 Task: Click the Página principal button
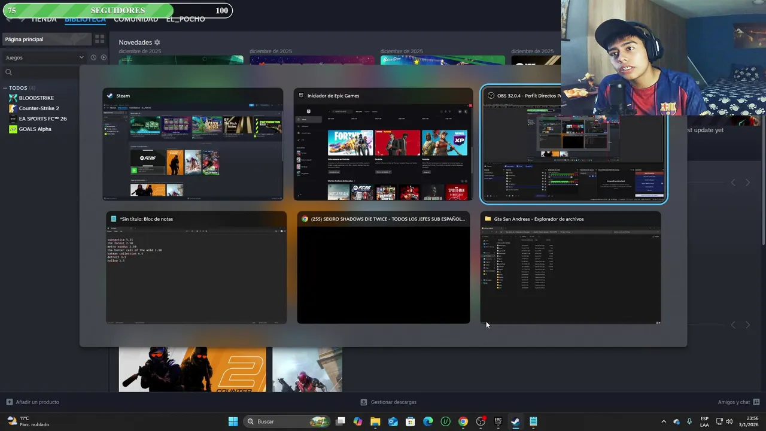pos(46,39)
